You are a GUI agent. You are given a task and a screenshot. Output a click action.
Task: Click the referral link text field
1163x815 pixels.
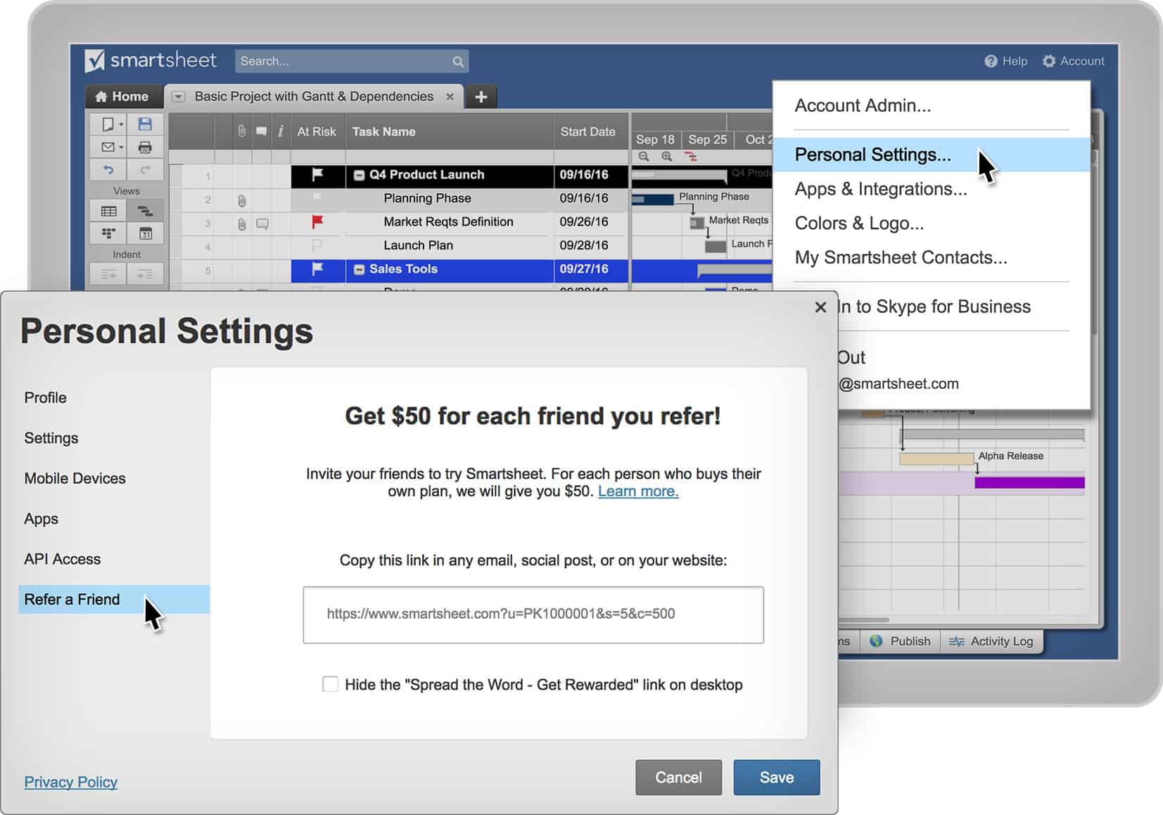(533, 615)
